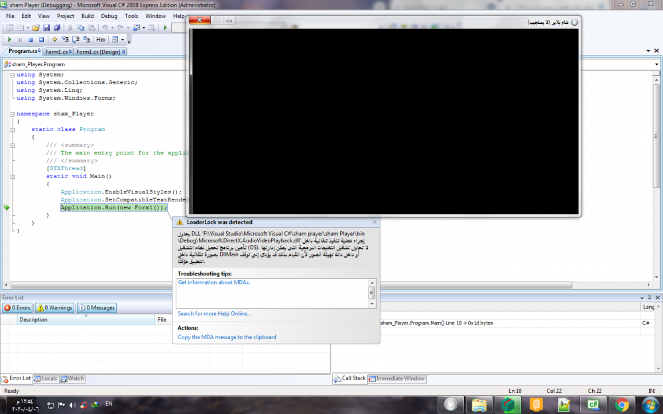Open the debug windows dropdown arrow
Image resolution: width=663 pixels, height=414 pixels.
(x=123, y=40)
